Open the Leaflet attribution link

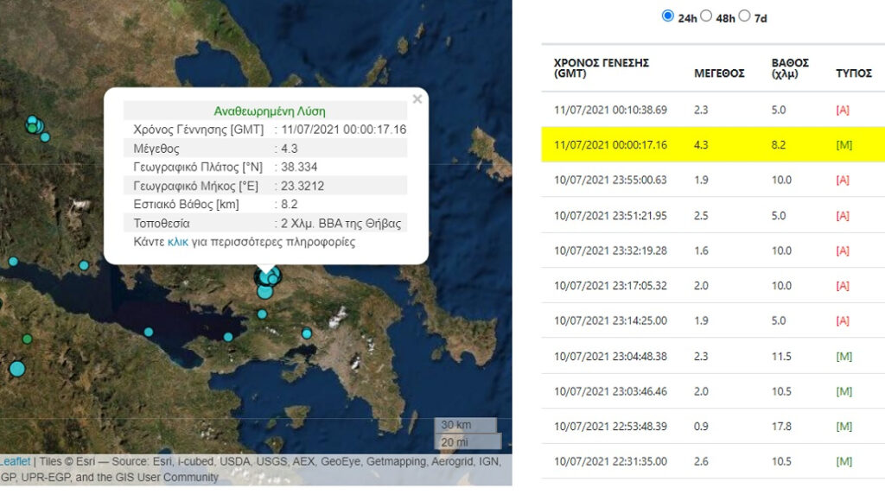click(x=14, y=462)
